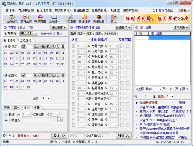Screen dimensions: 193x146
Task: Click the 会员登录 toolbar icon
Action: pyautogui.click(x=12, y=19)
